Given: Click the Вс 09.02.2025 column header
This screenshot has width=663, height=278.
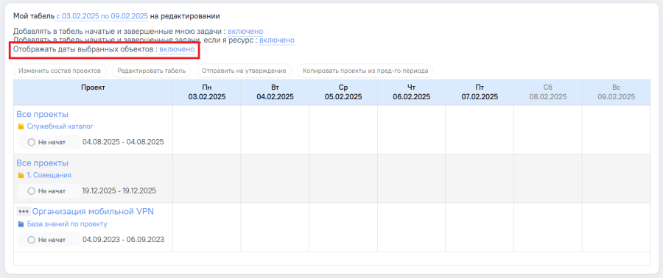Looking at the screenshot, I should 616,93.
